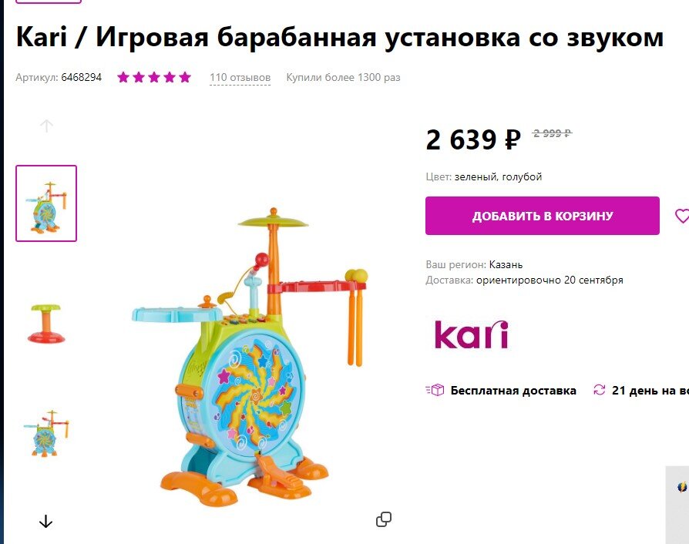Click the ДОБАВИТЬ В КОРЗИНУ button
The height and width of the screenshot is (544, 689).
click(x=543, y=216)
